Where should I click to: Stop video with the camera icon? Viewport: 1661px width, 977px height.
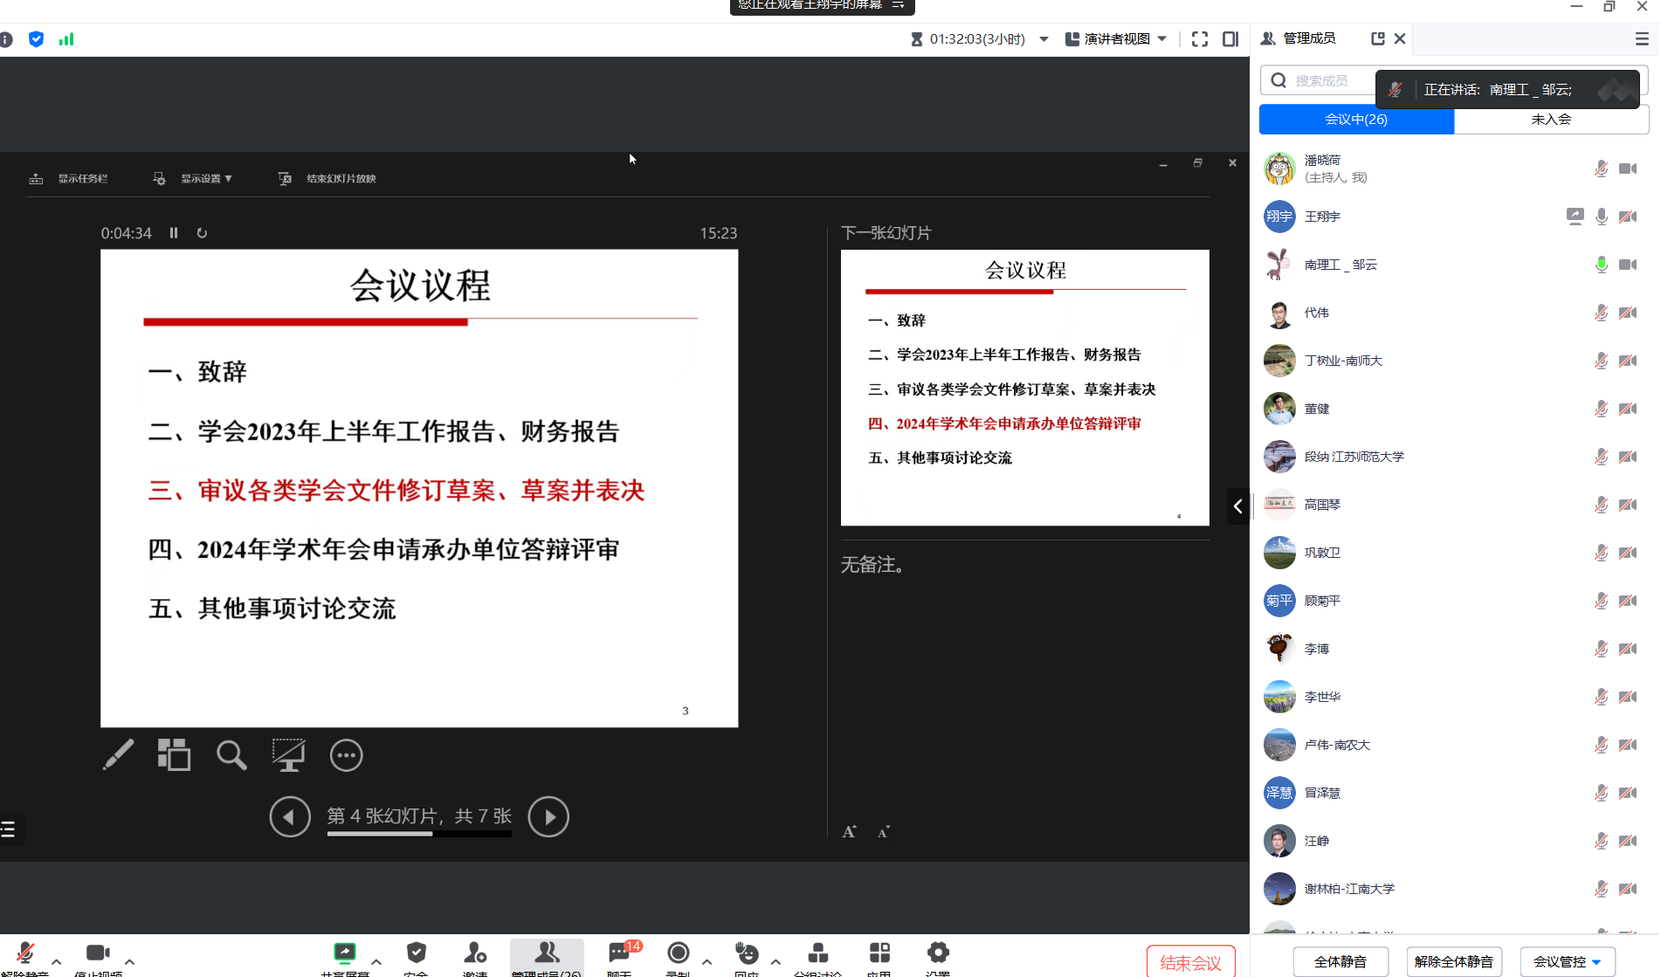pyautogui.click(x=98, y=953)
